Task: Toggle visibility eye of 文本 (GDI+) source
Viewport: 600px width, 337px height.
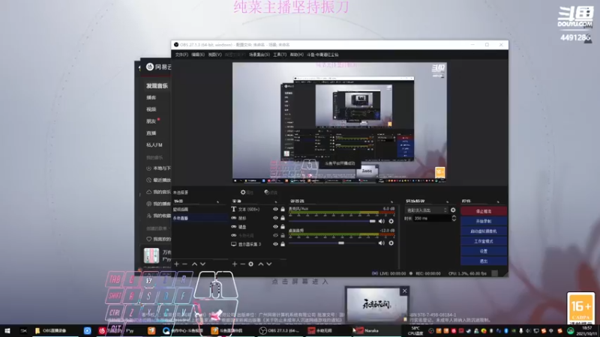Action: 275,210
